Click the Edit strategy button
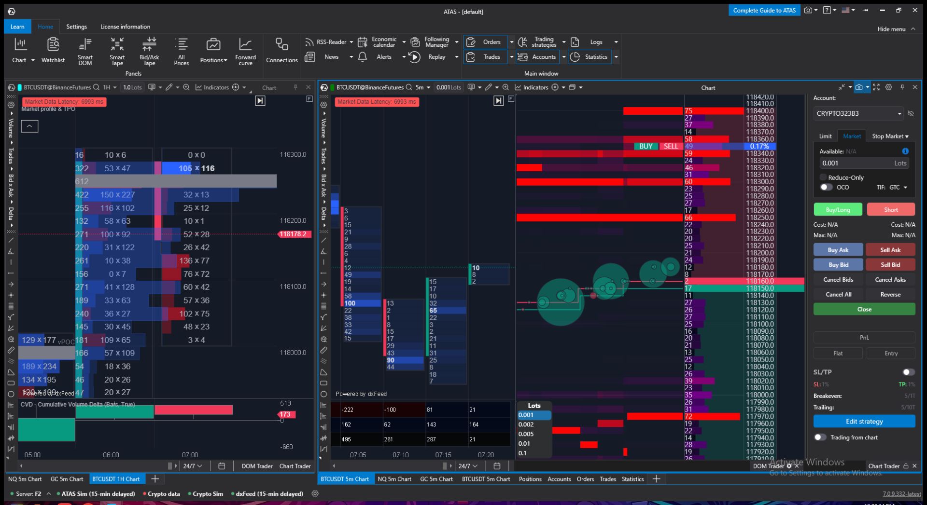This screenshot has width=927, height=505. [864, 421]
